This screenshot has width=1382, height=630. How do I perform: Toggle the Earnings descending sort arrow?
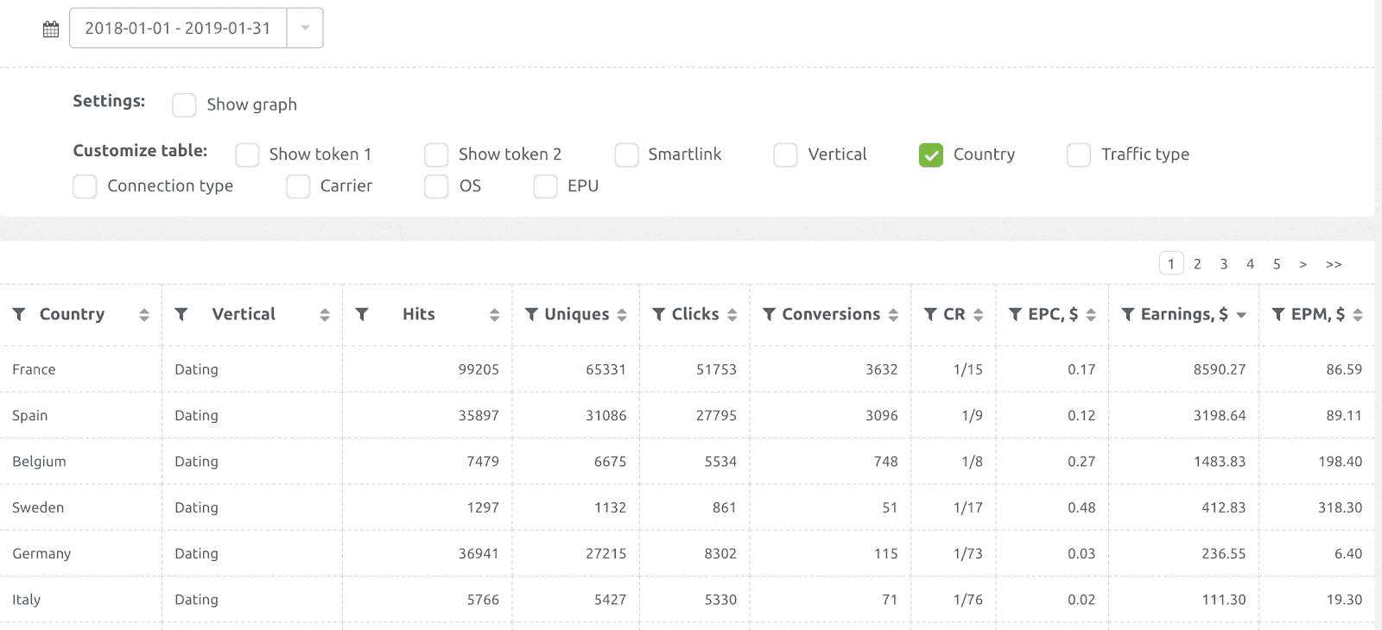tap(1241, 316)
